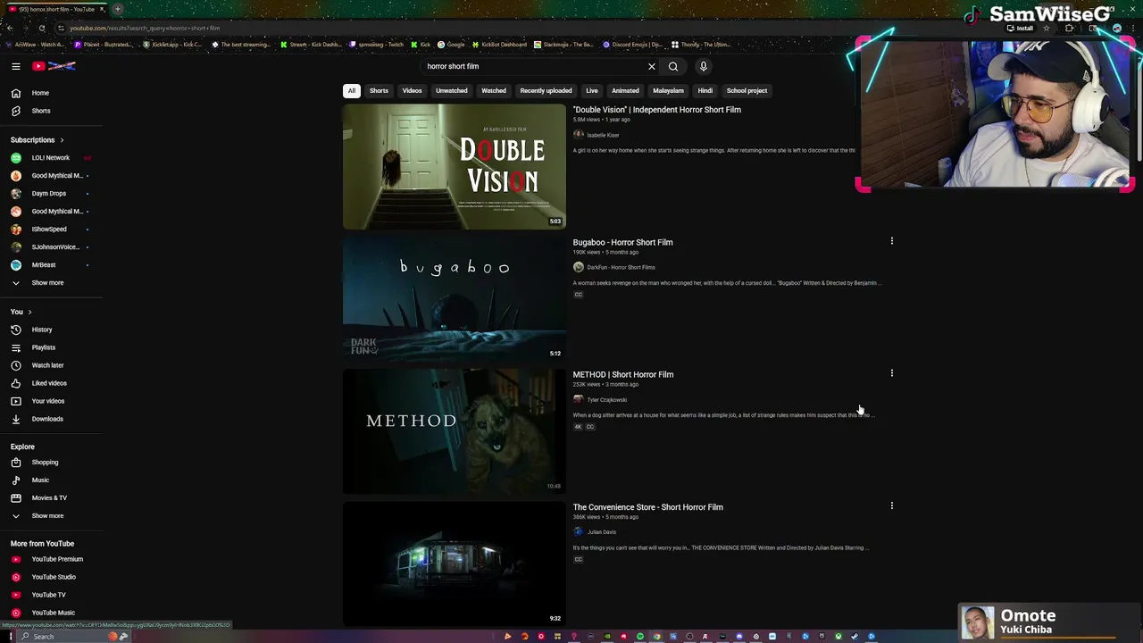Open a new browser tab
Image resolution: width=1143 pixels, height=643 pixels.
117,9
